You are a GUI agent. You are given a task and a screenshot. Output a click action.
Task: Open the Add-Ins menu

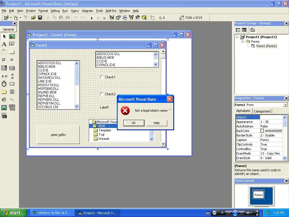click(x=111, y=11)
